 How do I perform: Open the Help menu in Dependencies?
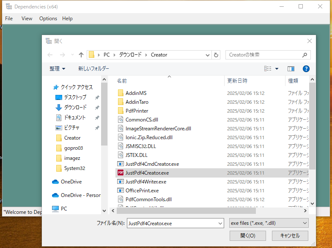67,19
